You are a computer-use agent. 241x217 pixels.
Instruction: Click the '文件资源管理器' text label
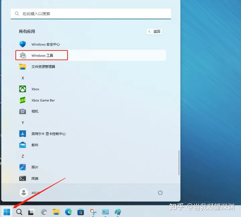43,67
